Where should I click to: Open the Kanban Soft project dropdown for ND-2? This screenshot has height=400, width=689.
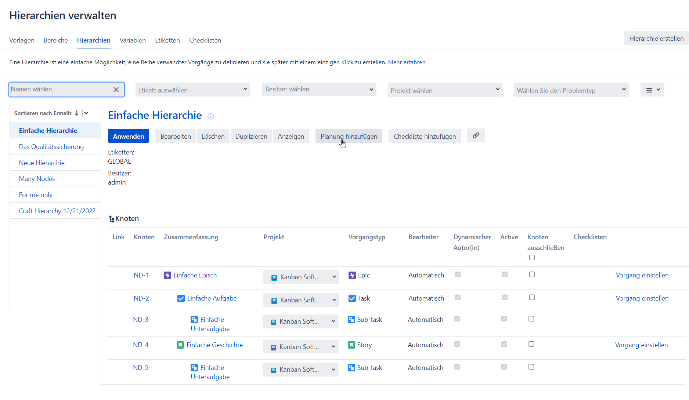click(x=301, y=300)
